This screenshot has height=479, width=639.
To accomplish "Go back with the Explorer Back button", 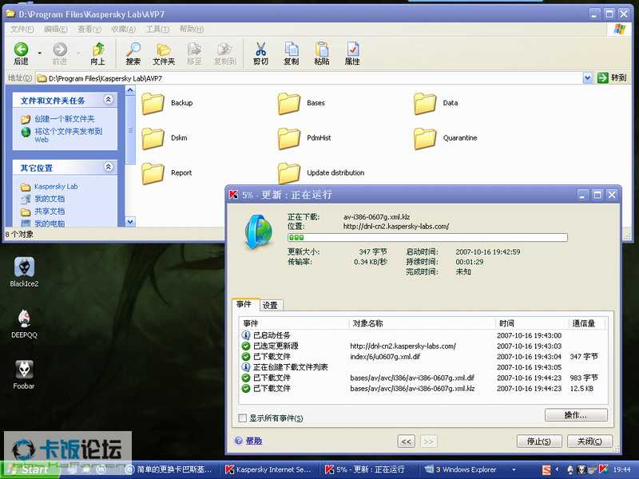I will click(22, 53).
